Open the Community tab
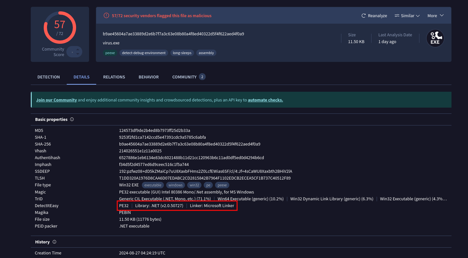The height and width of the screenshot is (258, 468). pos(184,77)
